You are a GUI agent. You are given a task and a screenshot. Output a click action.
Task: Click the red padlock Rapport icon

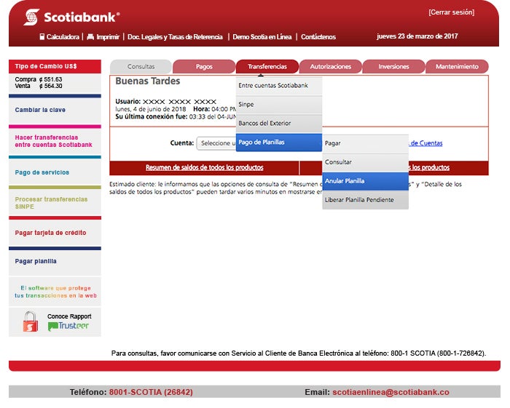pyautogui.click(x=30, y=321)
